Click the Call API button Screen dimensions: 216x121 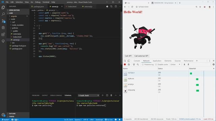click(x=128, y=56)
